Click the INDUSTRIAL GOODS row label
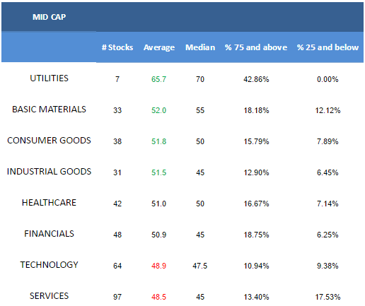Screen dimensions: 365x306 (49, 172)
